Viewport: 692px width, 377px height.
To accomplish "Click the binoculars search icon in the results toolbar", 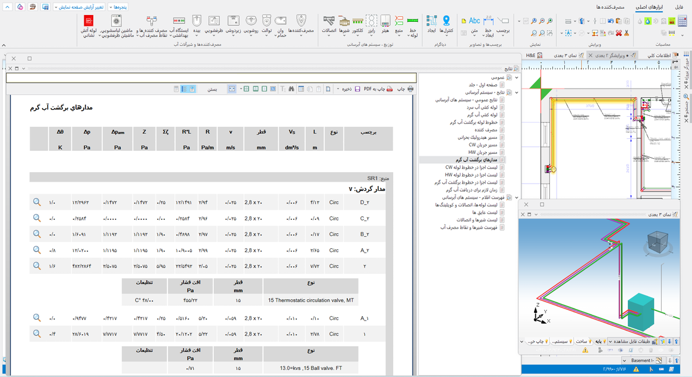I will click(291, 89).
